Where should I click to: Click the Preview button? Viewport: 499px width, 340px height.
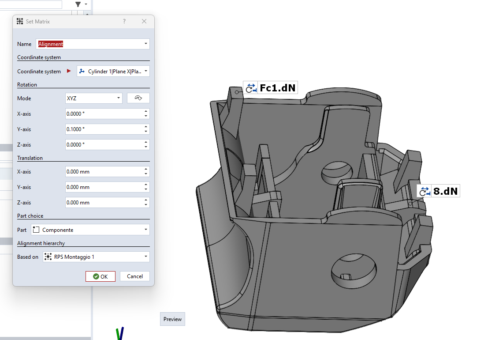172,319
